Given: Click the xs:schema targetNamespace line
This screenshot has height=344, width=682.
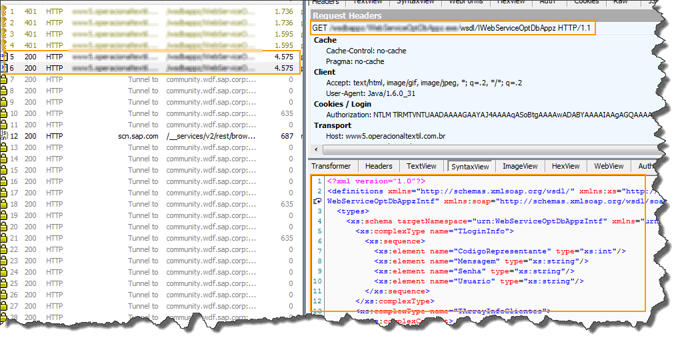Looking at the screenshot, I should point(503,221).
